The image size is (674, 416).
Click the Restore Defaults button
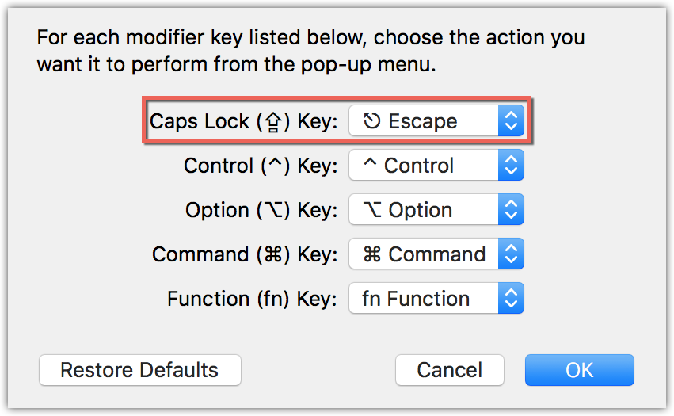click(140, 370)
